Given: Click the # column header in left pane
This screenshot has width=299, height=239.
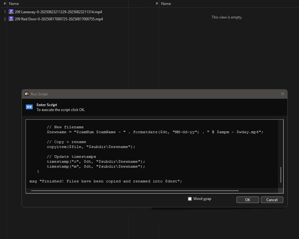Looking at the screenshot, I should (x=5, y=4).
